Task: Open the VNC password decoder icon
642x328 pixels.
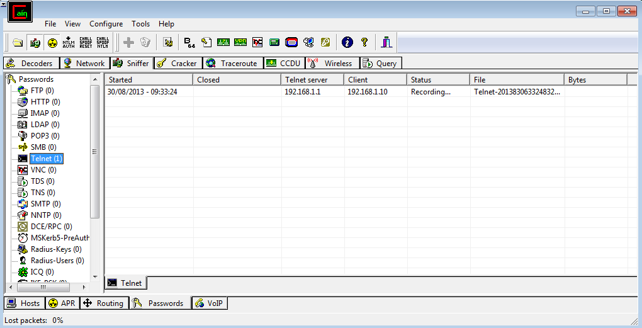Action: [x=257, y=42]
